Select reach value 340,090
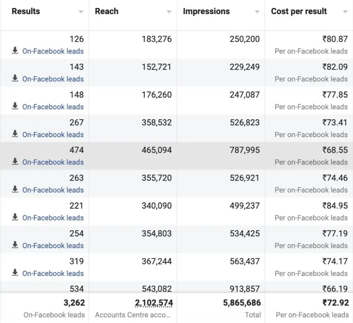 click(x=157, y=206)
